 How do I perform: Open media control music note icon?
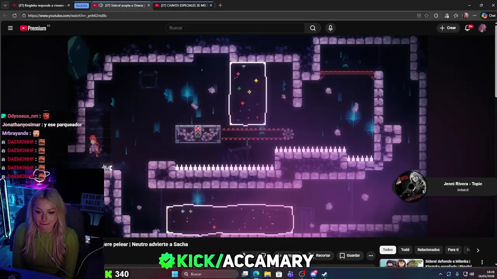(447, 15)
